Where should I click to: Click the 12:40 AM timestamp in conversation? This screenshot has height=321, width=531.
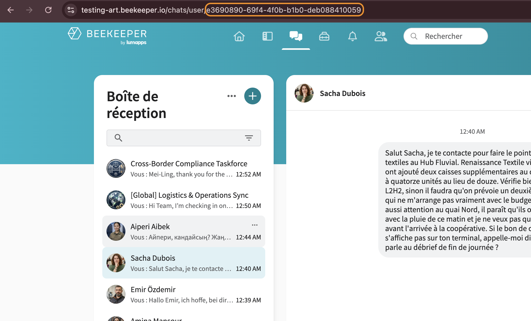click(x=472, y=132)
